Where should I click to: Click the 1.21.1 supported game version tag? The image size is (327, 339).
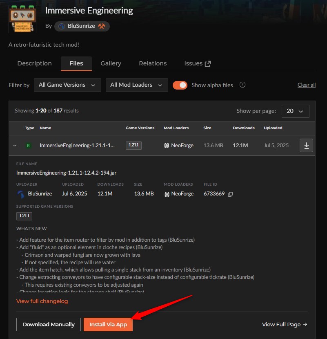click(x=24, y=216)
